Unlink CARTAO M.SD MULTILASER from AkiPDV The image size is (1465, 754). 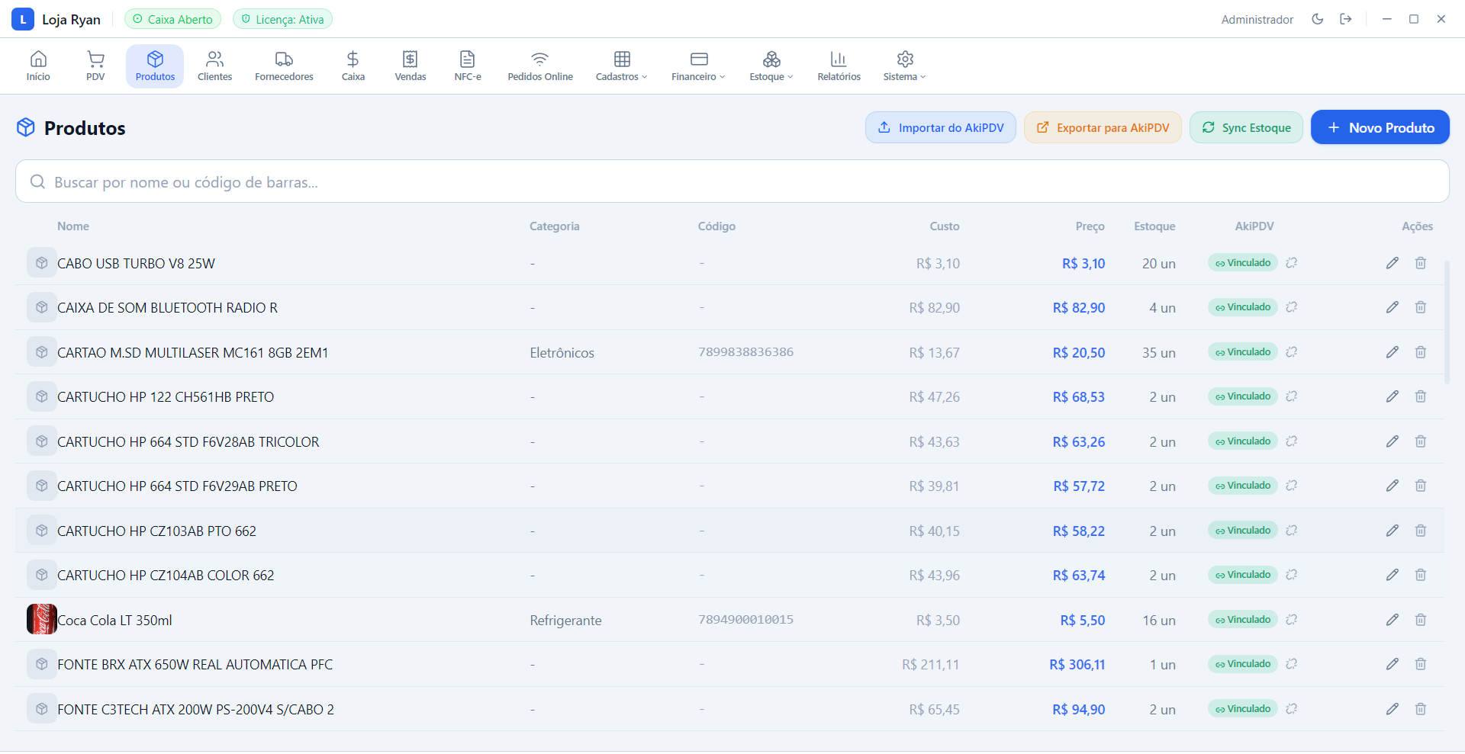click(x=1291, y=352)
